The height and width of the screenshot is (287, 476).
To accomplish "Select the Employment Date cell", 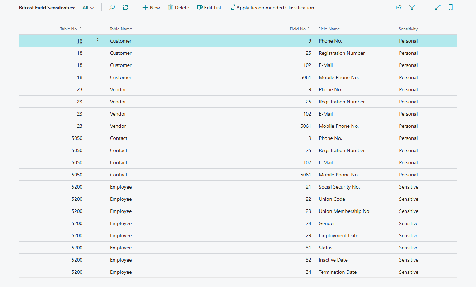I will [338, 235].
